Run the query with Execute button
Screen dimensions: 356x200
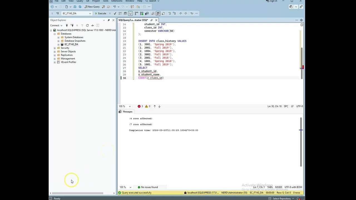100,13
